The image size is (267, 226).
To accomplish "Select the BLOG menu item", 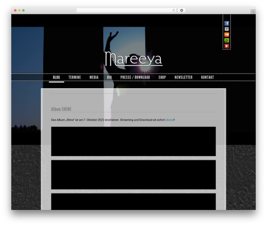I will 57,77.
